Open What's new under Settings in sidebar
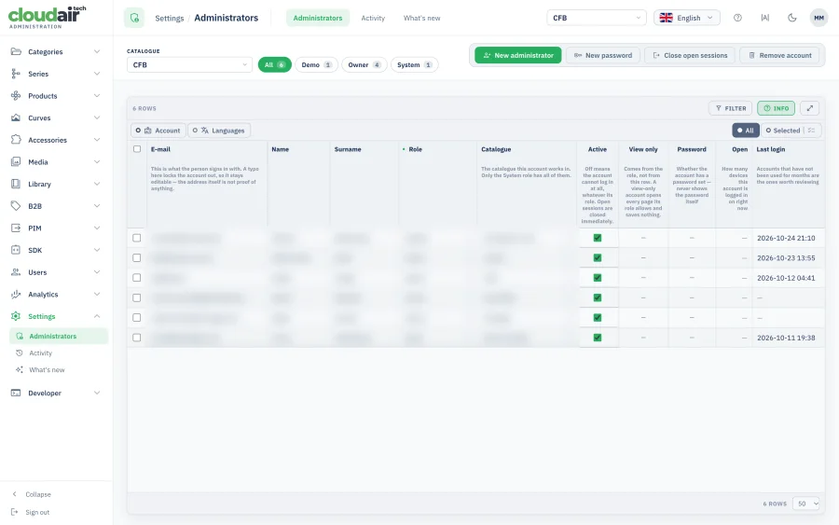Screen dimensions: 839x525 point(47,370)
